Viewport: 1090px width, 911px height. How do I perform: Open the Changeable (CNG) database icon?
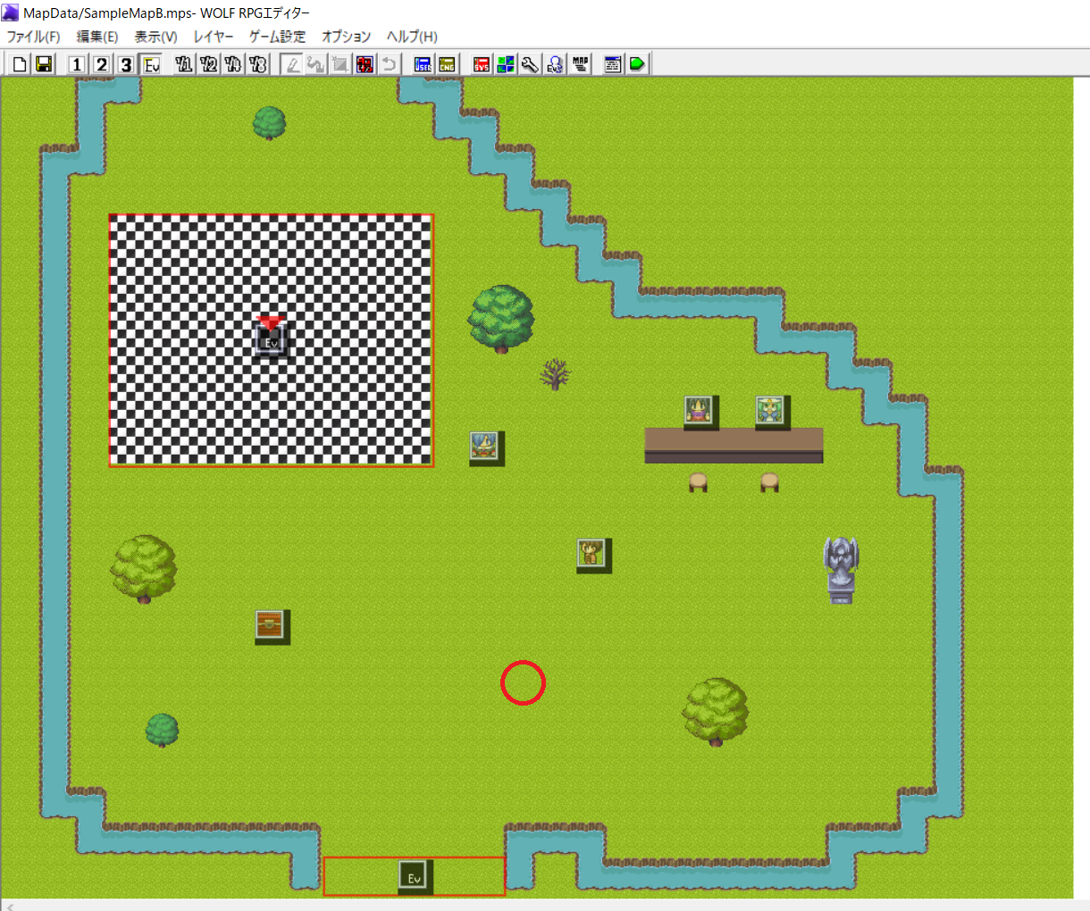point(447,64)
